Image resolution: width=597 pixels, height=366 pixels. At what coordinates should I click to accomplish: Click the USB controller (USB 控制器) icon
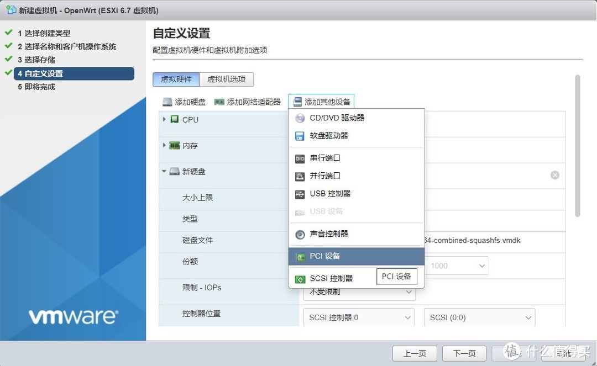300,194
